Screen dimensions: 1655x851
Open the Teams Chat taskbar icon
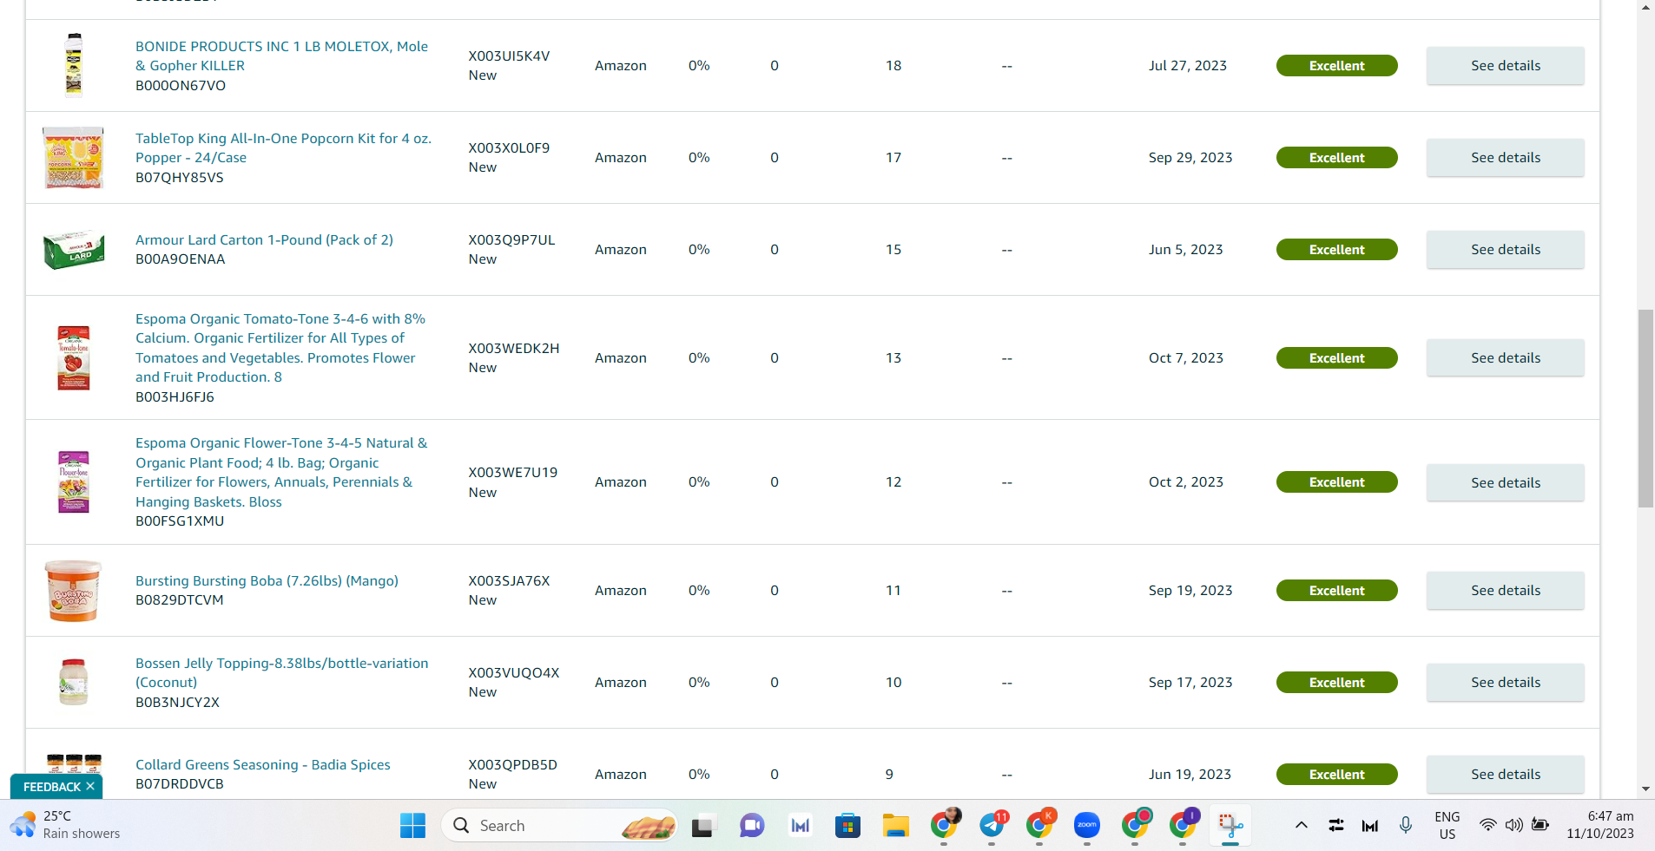point(752,826)
